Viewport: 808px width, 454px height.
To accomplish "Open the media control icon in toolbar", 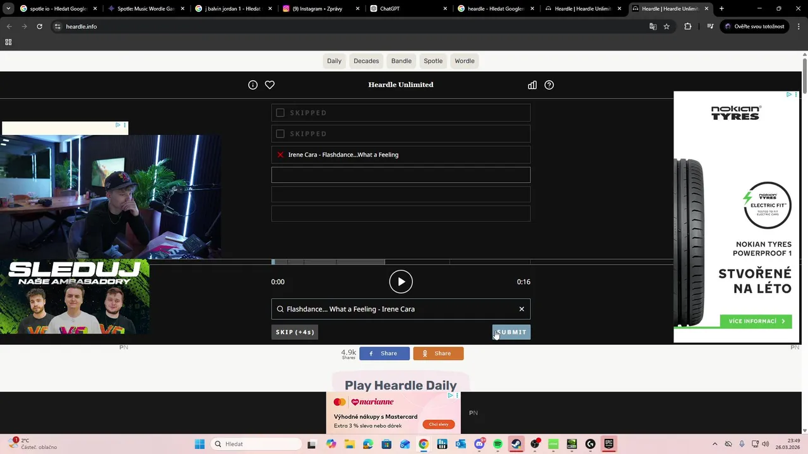I will (710, 26).
